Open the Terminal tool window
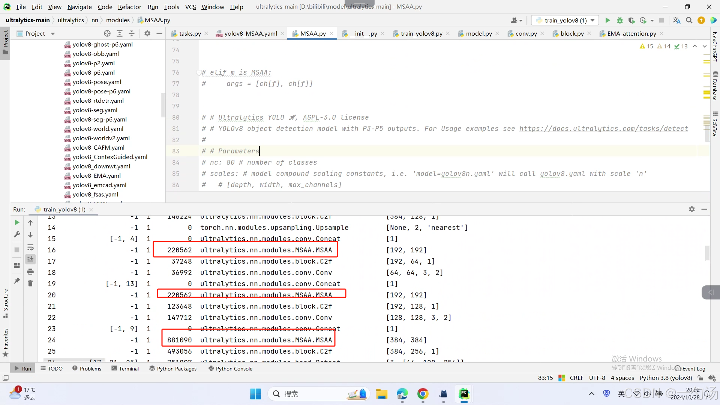This screenshot has width=720, height=405. tap(125, 368)
